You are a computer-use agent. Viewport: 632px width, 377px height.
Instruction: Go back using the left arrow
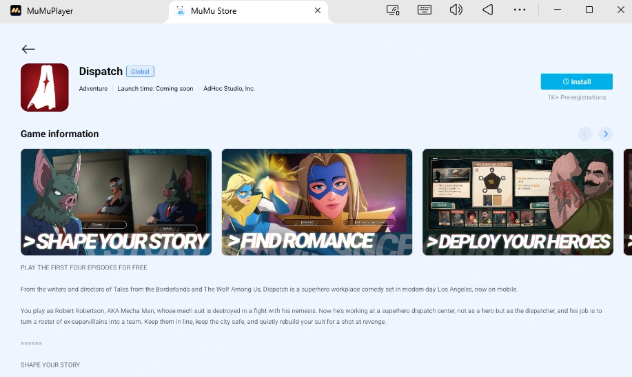[x=28, y=49]
